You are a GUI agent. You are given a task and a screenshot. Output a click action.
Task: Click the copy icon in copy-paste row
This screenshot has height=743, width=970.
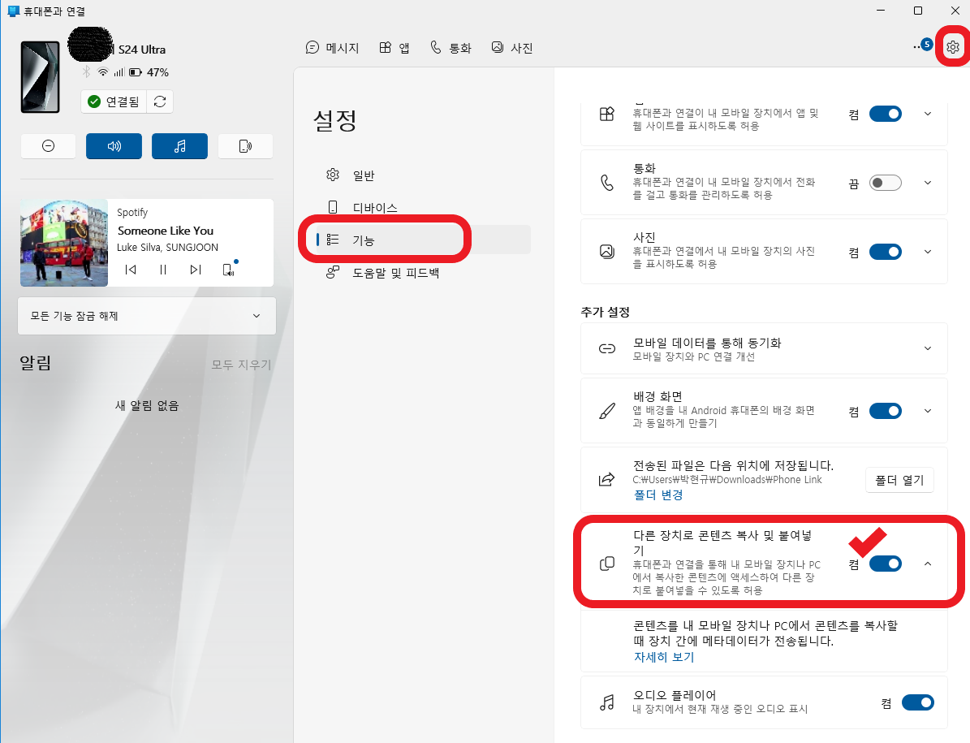click(x=607, y=564)
